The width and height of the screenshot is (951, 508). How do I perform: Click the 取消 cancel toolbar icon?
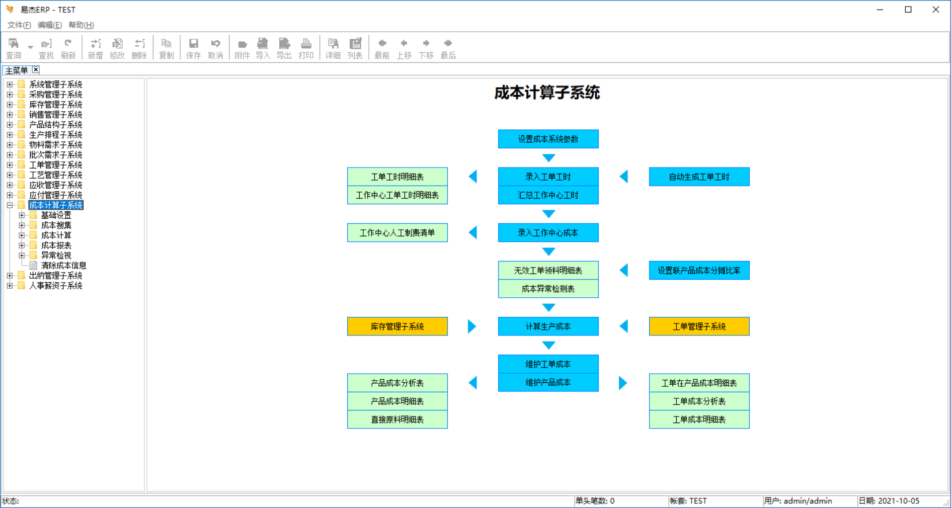point(215,48)
